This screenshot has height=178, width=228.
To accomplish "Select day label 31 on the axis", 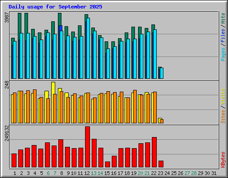I will pos(214,173).
